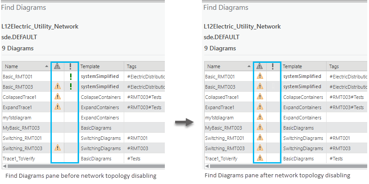This screenshot has width=369, height=184.
Task: Click green exclamation icon for Basic_RMT001 row
Action: coord(71,77)
